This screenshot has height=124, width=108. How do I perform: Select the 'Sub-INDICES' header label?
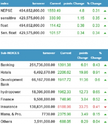[10, 53]
